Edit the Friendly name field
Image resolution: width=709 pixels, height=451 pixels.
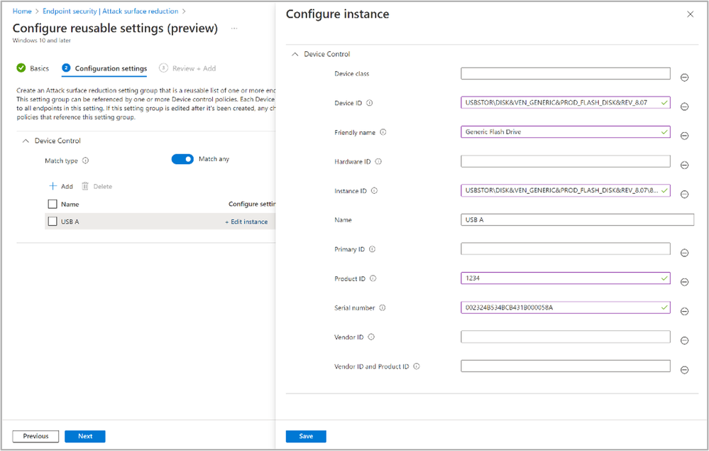coord(565,131)
